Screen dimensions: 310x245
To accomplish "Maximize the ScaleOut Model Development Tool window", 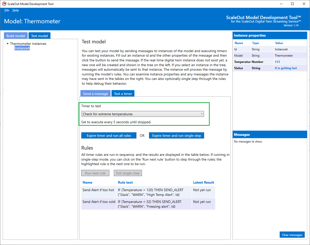I will [x=292, y=4].
